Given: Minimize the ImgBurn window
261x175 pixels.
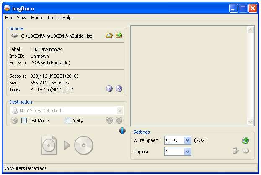Looking at the screenshot, I should [x=233, y=8].
